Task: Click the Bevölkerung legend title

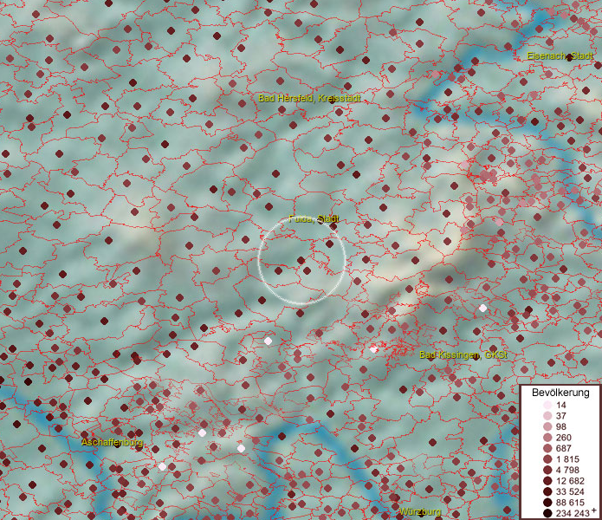Action: point(560,393)
